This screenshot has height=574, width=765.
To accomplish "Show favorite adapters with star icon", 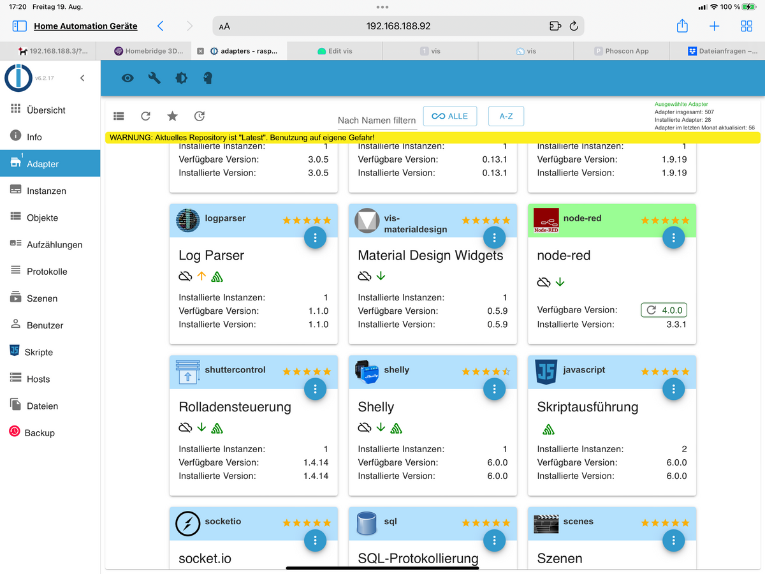I will tap(172, 116).
